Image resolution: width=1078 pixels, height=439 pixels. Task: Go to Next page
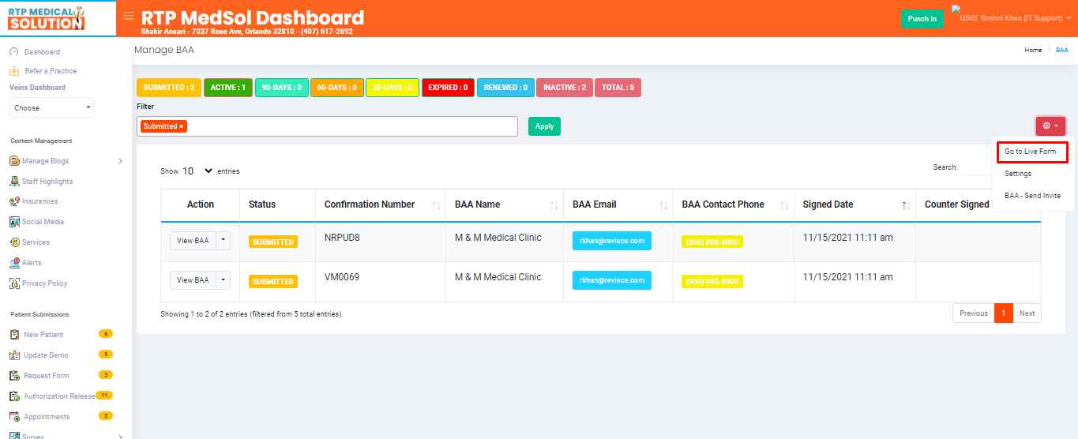pyautogui.click(x=1027, y=313)
